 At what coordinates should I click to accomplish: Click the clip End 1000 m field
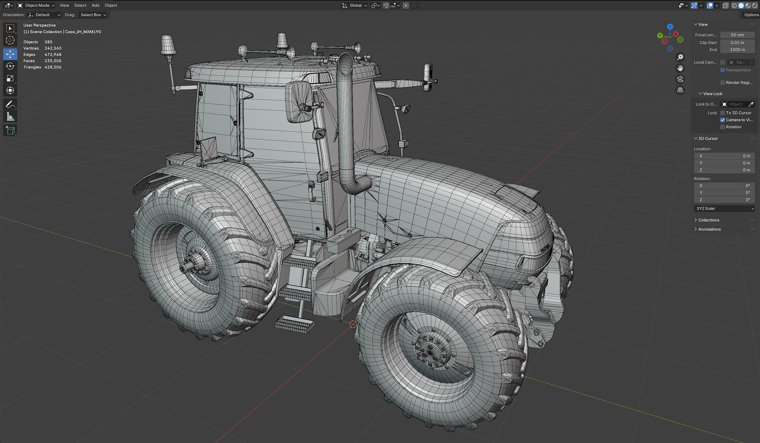pyautogui.click(x=737, y=50)
